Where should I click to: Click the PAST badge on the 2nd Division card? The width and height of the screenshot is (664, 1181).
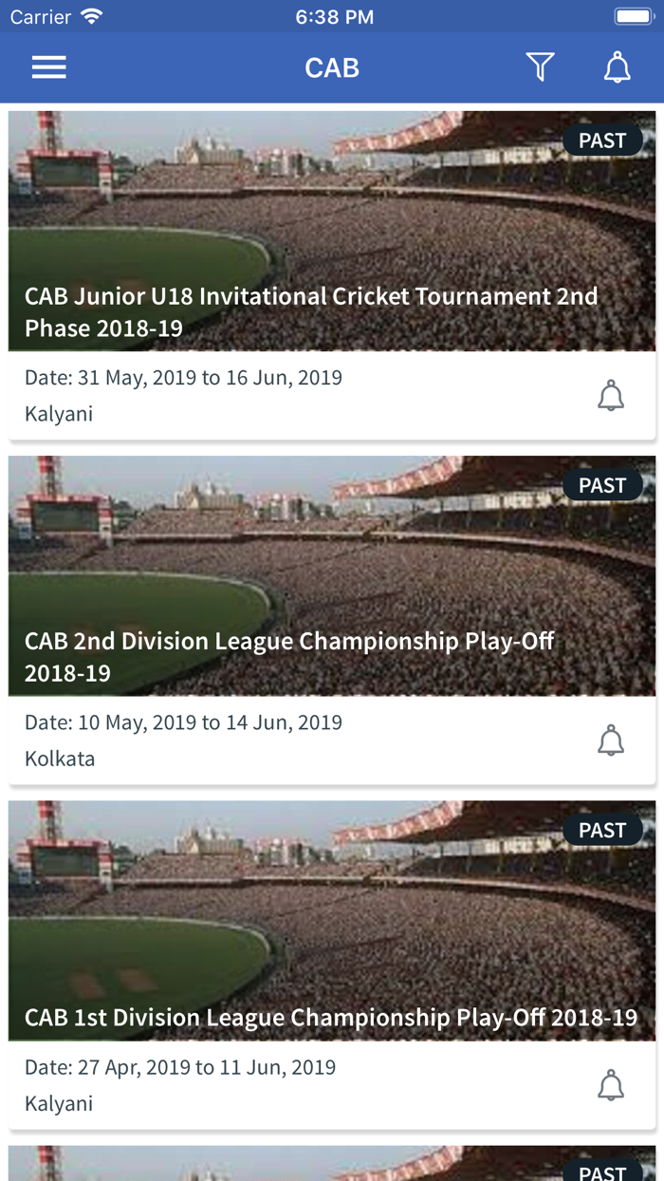[603, 484]
